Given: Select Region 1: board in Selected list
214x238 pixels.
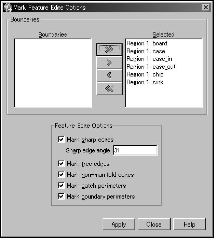Looking at the screenshot, I should click(147, 43).
